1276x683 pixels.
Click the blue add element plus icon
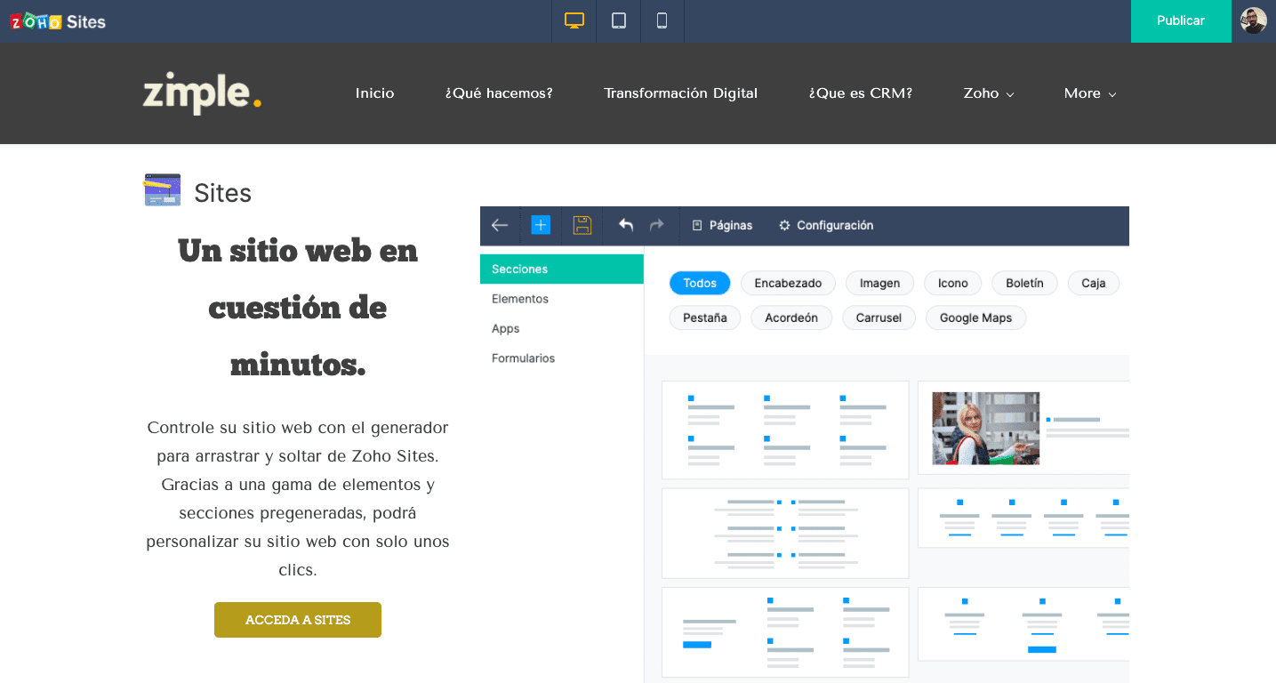point(541,225)
